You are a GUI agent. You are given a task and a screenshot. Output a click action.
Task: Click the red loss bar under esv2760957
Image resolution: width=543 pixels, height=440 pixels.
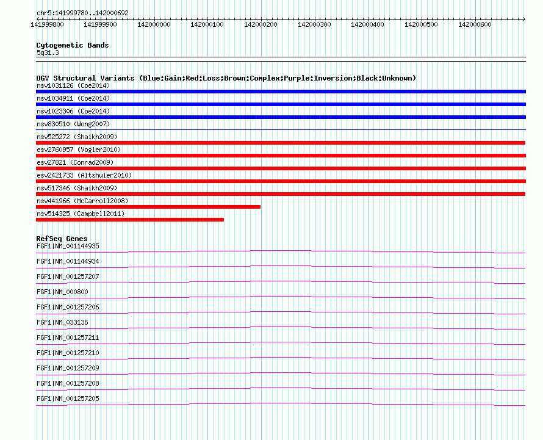[x=281, y=156]
